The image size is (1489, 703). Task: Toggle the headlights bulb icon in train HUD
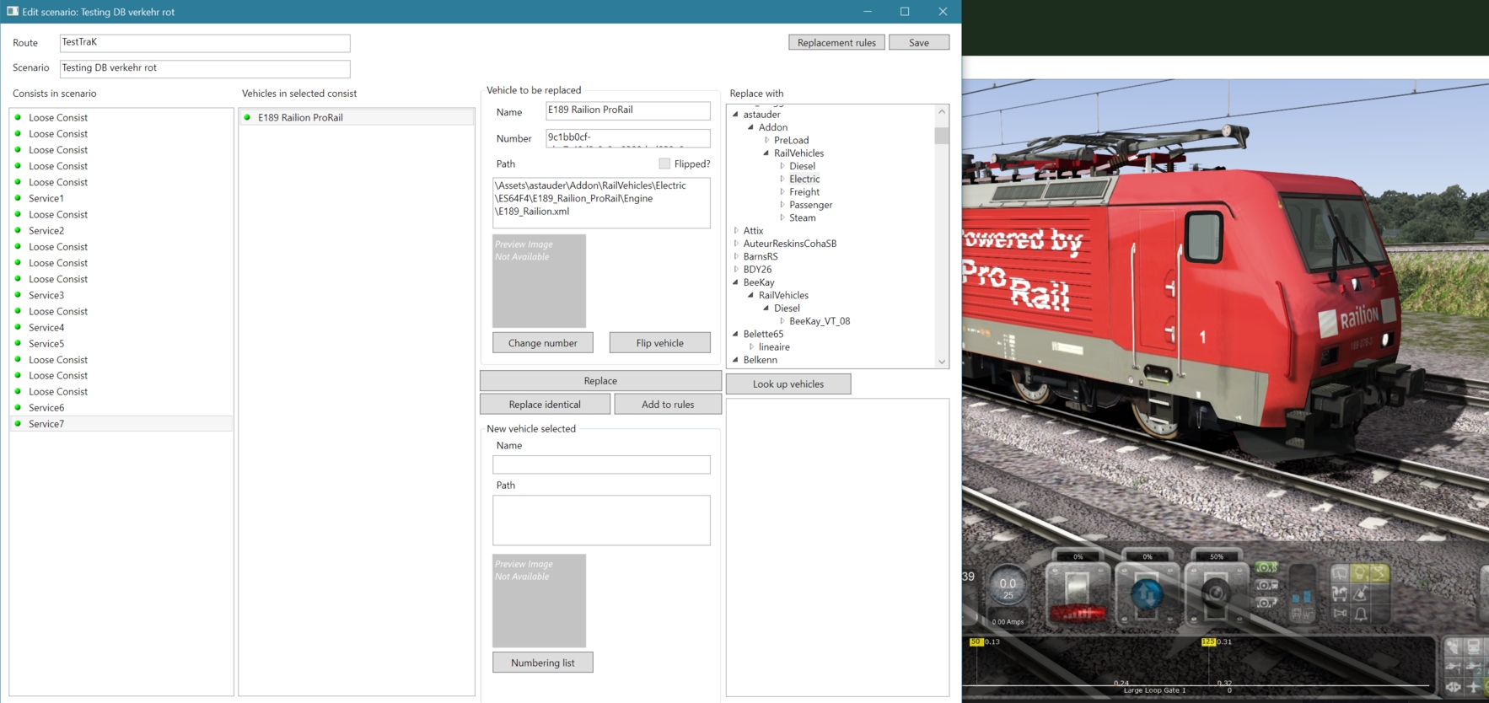point(1360,573)
